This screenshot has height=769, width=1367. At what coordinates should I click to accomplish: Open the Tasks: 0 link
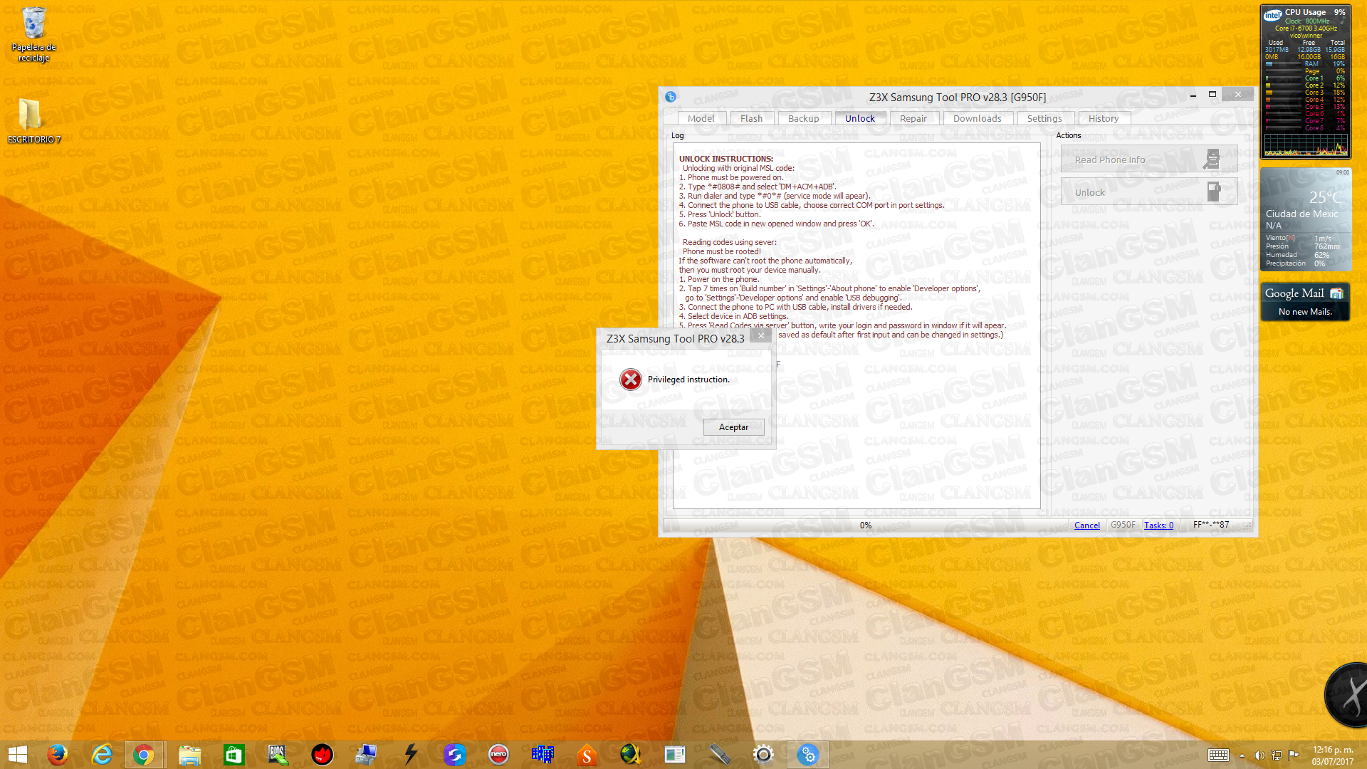click(1158, 525)
